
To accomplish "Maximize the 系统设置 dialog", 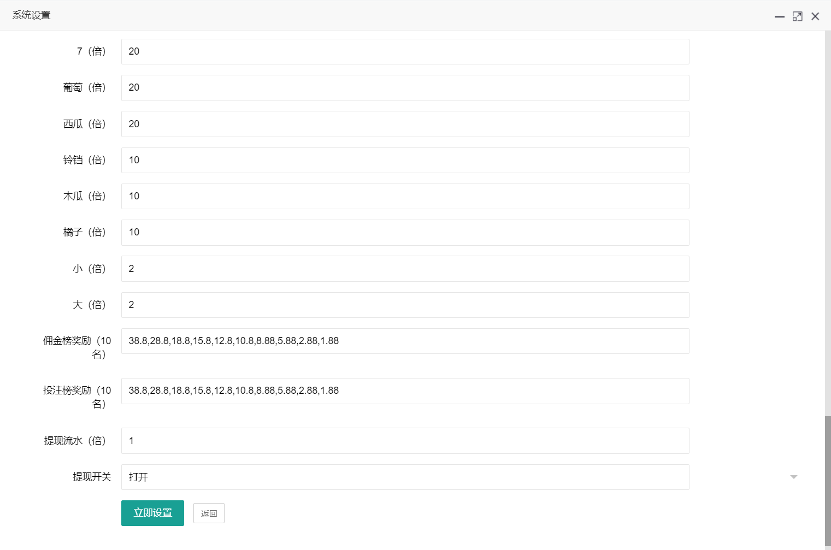I will [x=798, y=16].
